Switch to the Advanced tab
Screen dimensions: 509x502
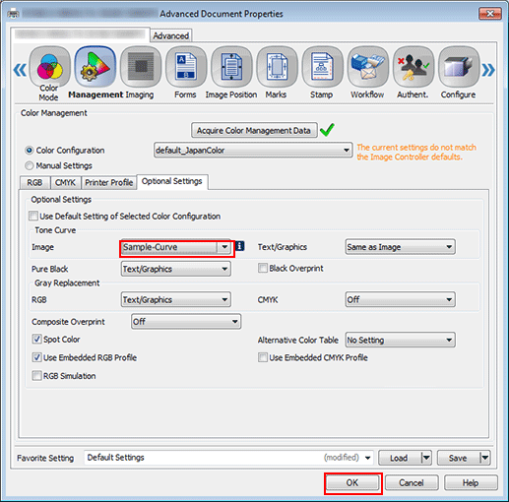coord(170,35)
